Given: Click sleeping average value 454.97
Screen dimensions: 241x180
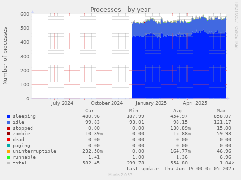Looking at the screenshot, I should [179, 116].
